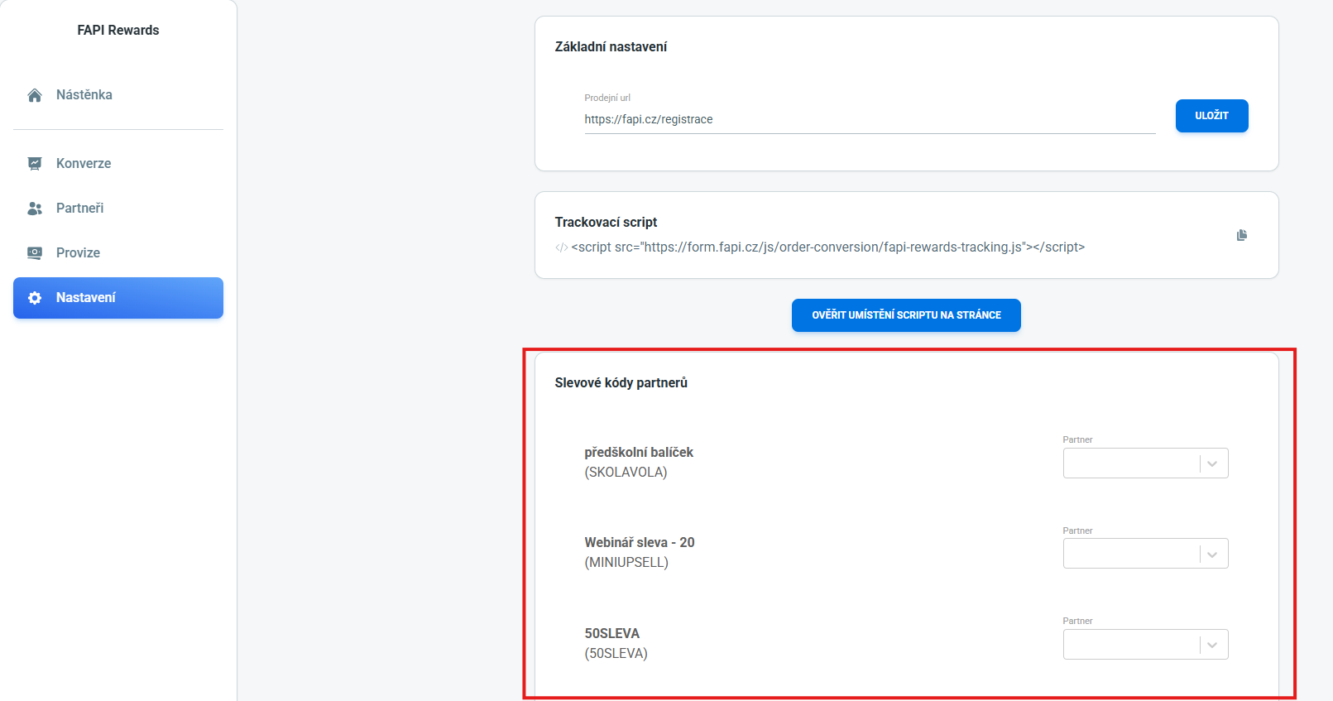Open Nástěnka in the sidebar
Image resolution: width=1333 pixels, height=701 pixels.
point(118,95)
